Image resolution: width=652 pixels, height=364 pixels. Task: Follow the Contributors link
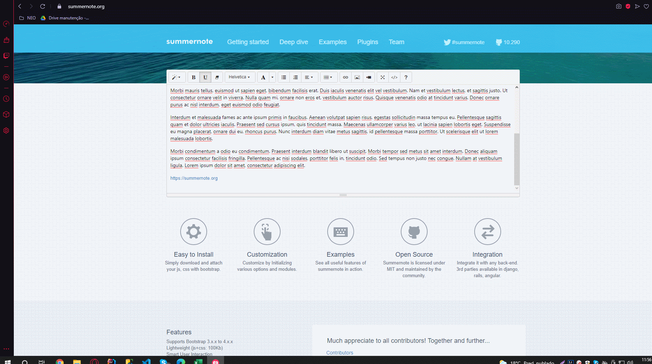pyautogui.click(x=339, y=352)
